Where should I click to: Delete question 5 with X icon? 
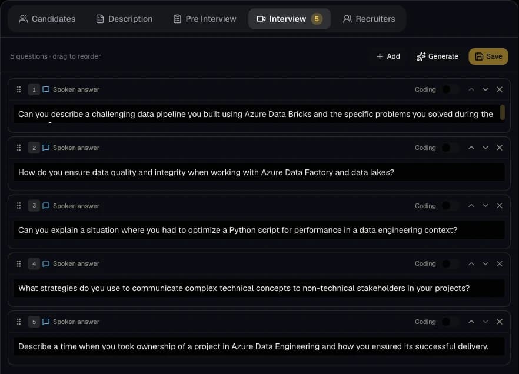click(x=500, y=322)
